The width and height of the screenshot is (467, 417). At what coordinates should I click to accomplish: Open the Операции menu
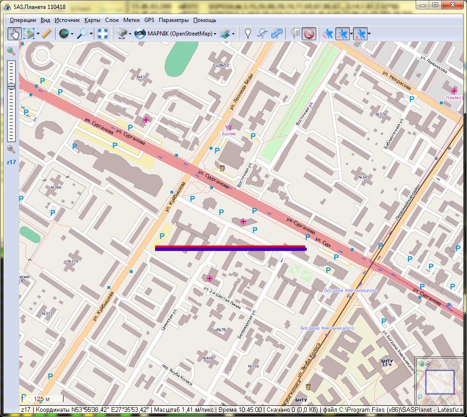click(22, 20)
